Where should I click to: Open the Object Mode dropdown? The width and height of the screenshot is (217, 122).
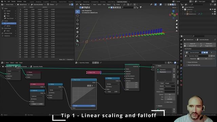coord(86,4)
